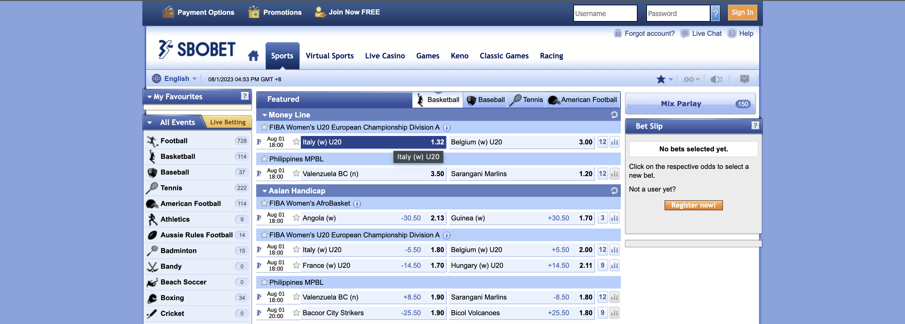Viewport: 905px width, 324px height.
Task: Collapse the Money Line section
Action: [x=265, y=115]
